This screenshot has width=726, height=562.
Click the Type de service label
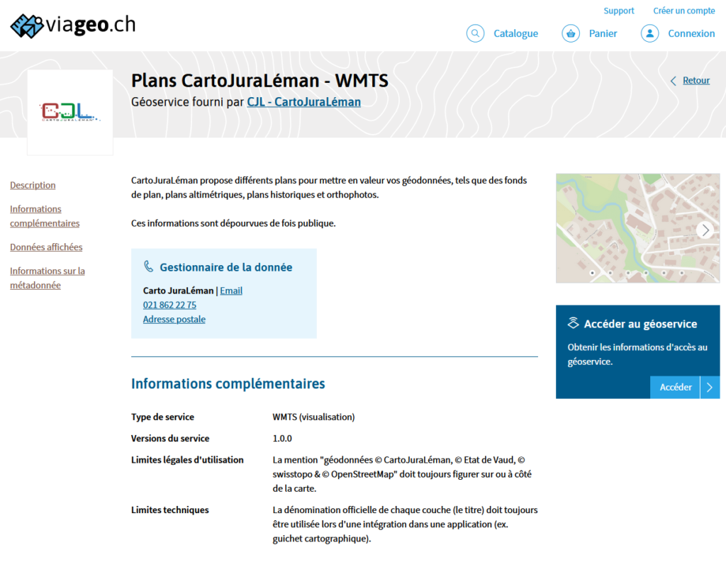pyautogui.click(x=162, y=417)
